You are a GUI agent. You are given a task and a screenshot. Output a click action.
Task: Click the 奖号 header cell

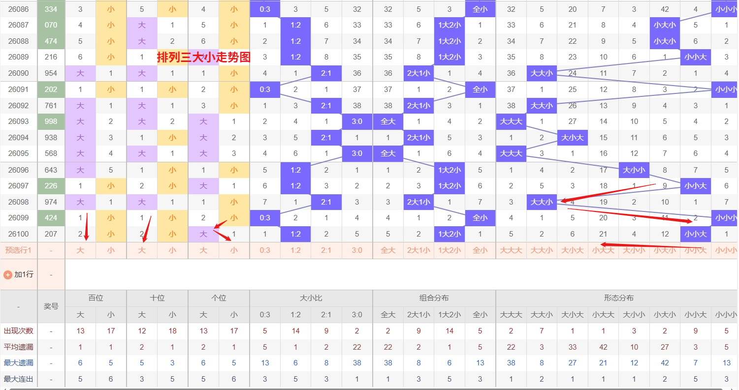tap(51, 306)
